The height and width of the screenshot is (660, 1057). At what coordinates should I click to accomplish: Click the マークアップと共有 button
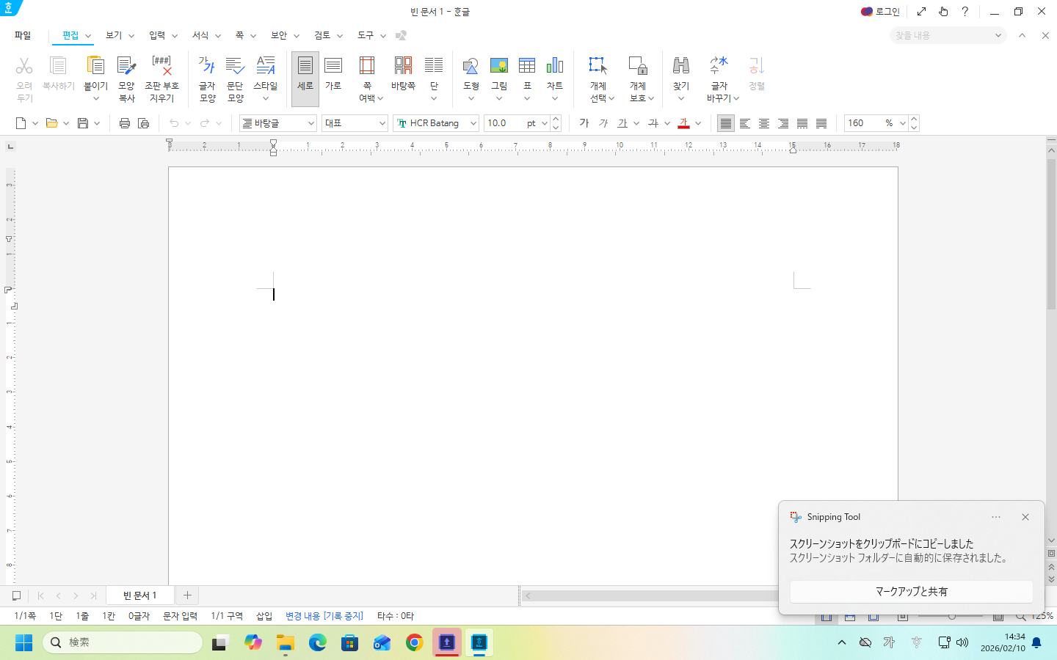911,591
